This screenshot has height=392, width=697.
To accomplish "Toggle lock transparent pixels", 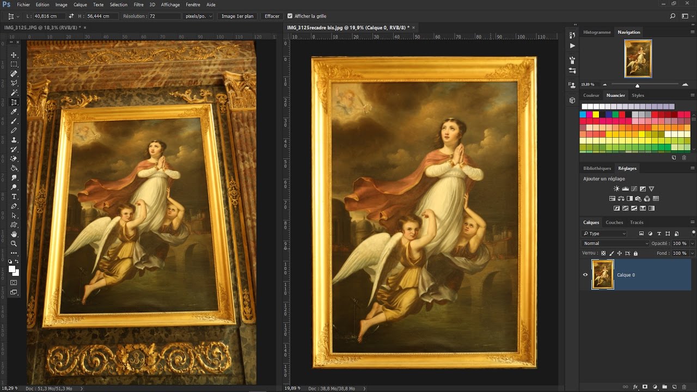I will [x=603, y=253].
